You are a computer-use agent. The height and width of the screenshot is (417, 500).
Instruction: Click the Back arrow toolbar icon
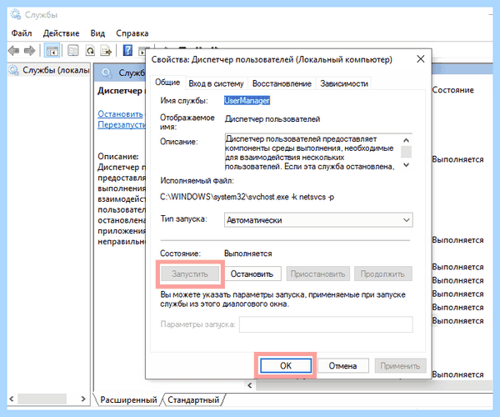[x=13, y=50]
